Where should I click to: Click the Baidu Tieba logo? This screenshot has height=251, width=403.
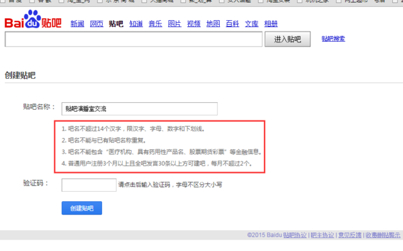click(33, 20)
